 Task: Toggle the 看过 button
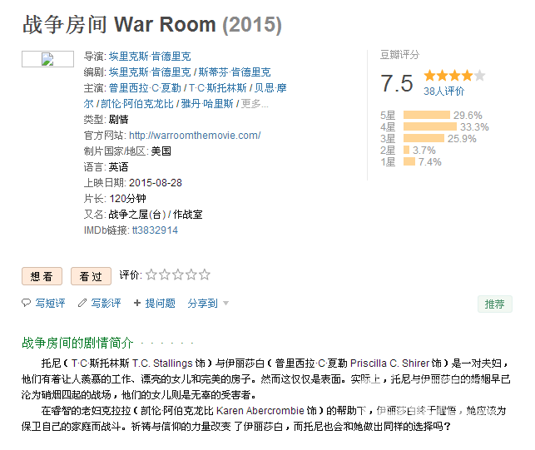point(91,276)
